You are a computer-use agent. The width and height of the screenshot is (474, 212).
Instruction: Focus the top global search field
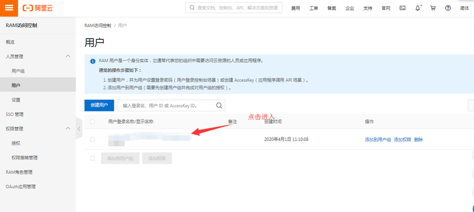pyautogui.click(x=234, y=8)
